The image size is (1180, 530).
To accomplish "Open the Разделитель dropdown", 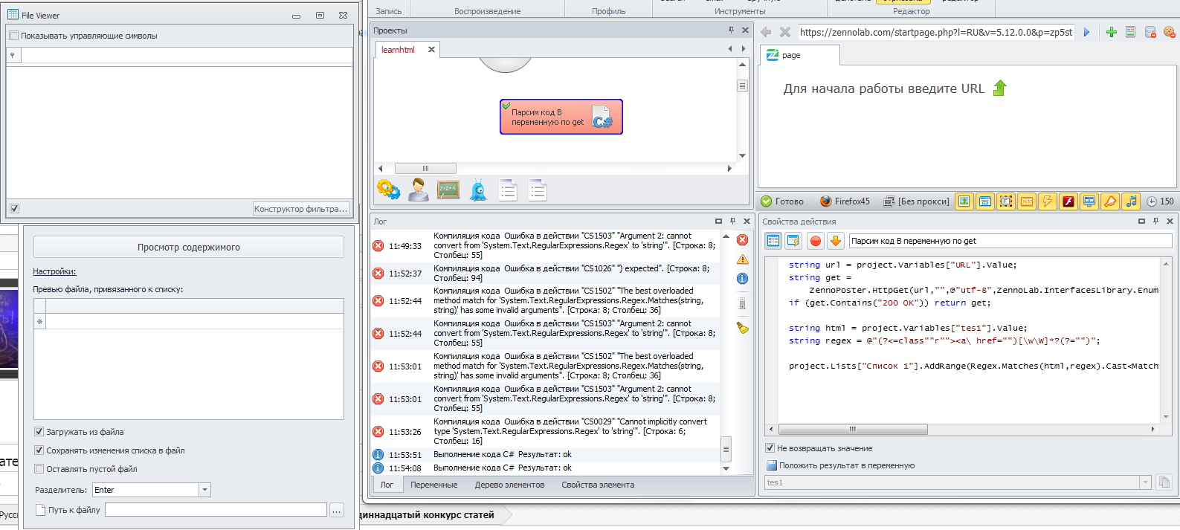I will pos(205,490).
